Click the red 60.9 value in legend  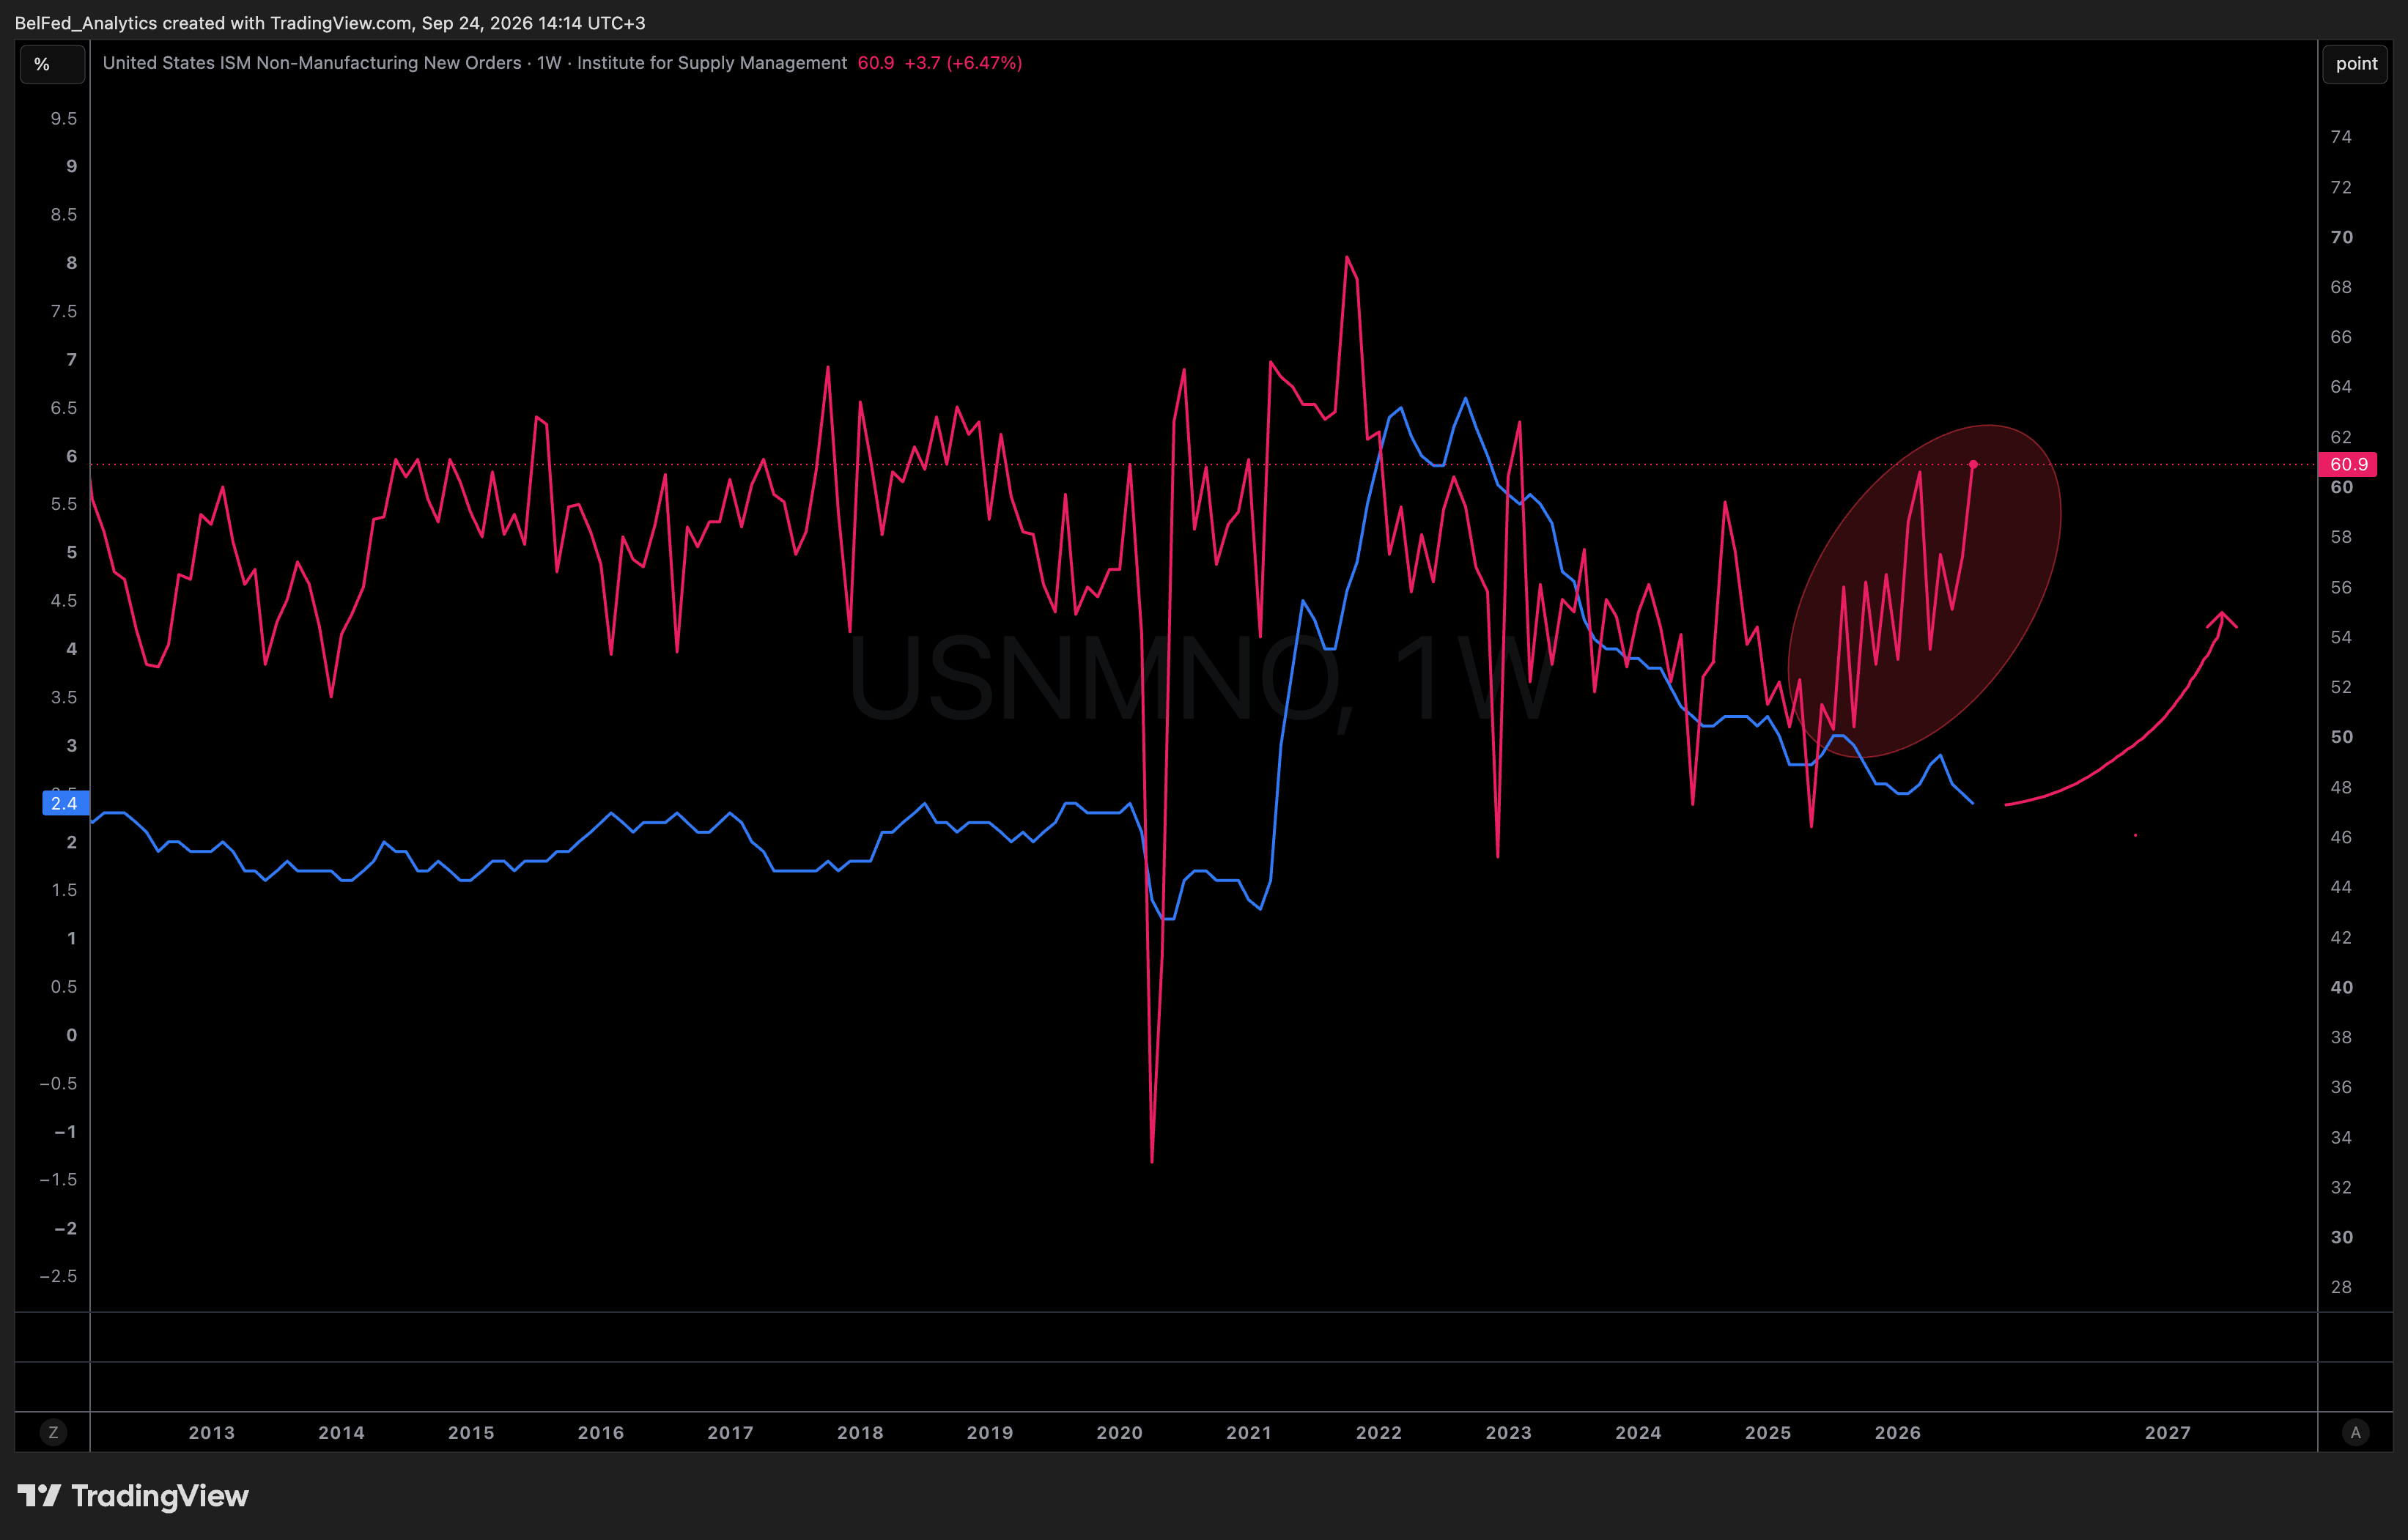click(875, 63)
